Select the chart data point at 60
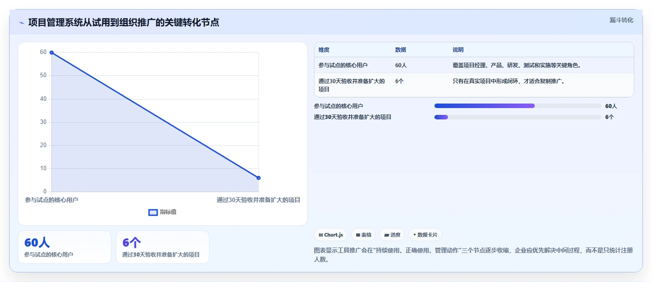The width and height of the screenshot is (652, 282). 52,53
